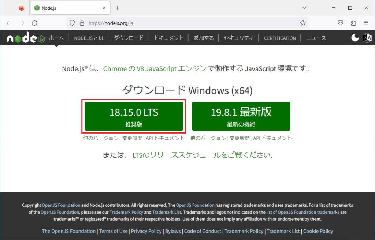Open the Trademark Policy footer link
Screen dimensions: 375x240
click(x=244, y=231)
